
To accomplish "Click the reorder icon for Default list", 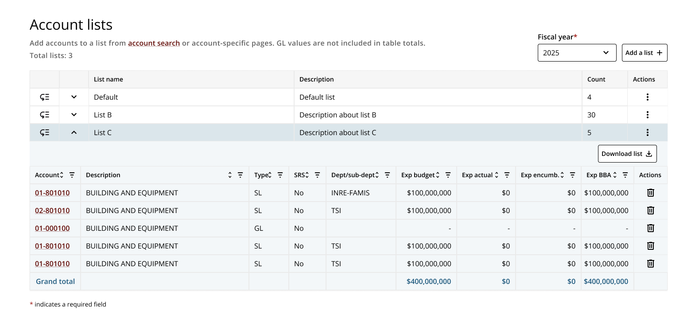I will [x=44, y=97].
